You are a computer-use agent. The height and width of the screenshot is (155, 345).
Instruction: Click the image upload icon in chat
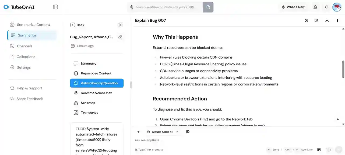coord(319,150)
